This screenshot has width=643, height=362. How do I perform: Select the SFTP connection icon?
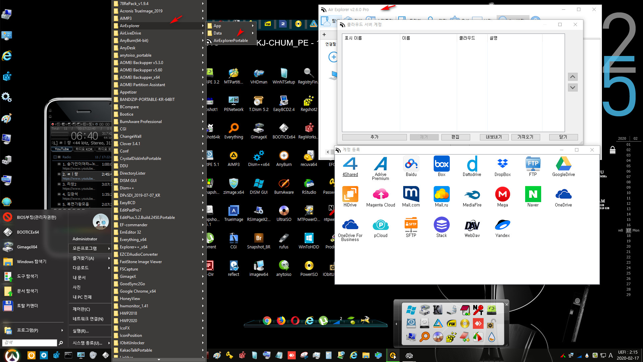[411, 228]
